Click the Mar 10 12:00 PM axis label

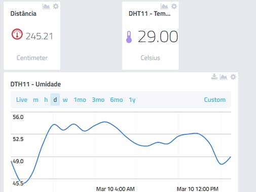coord(198,189)
